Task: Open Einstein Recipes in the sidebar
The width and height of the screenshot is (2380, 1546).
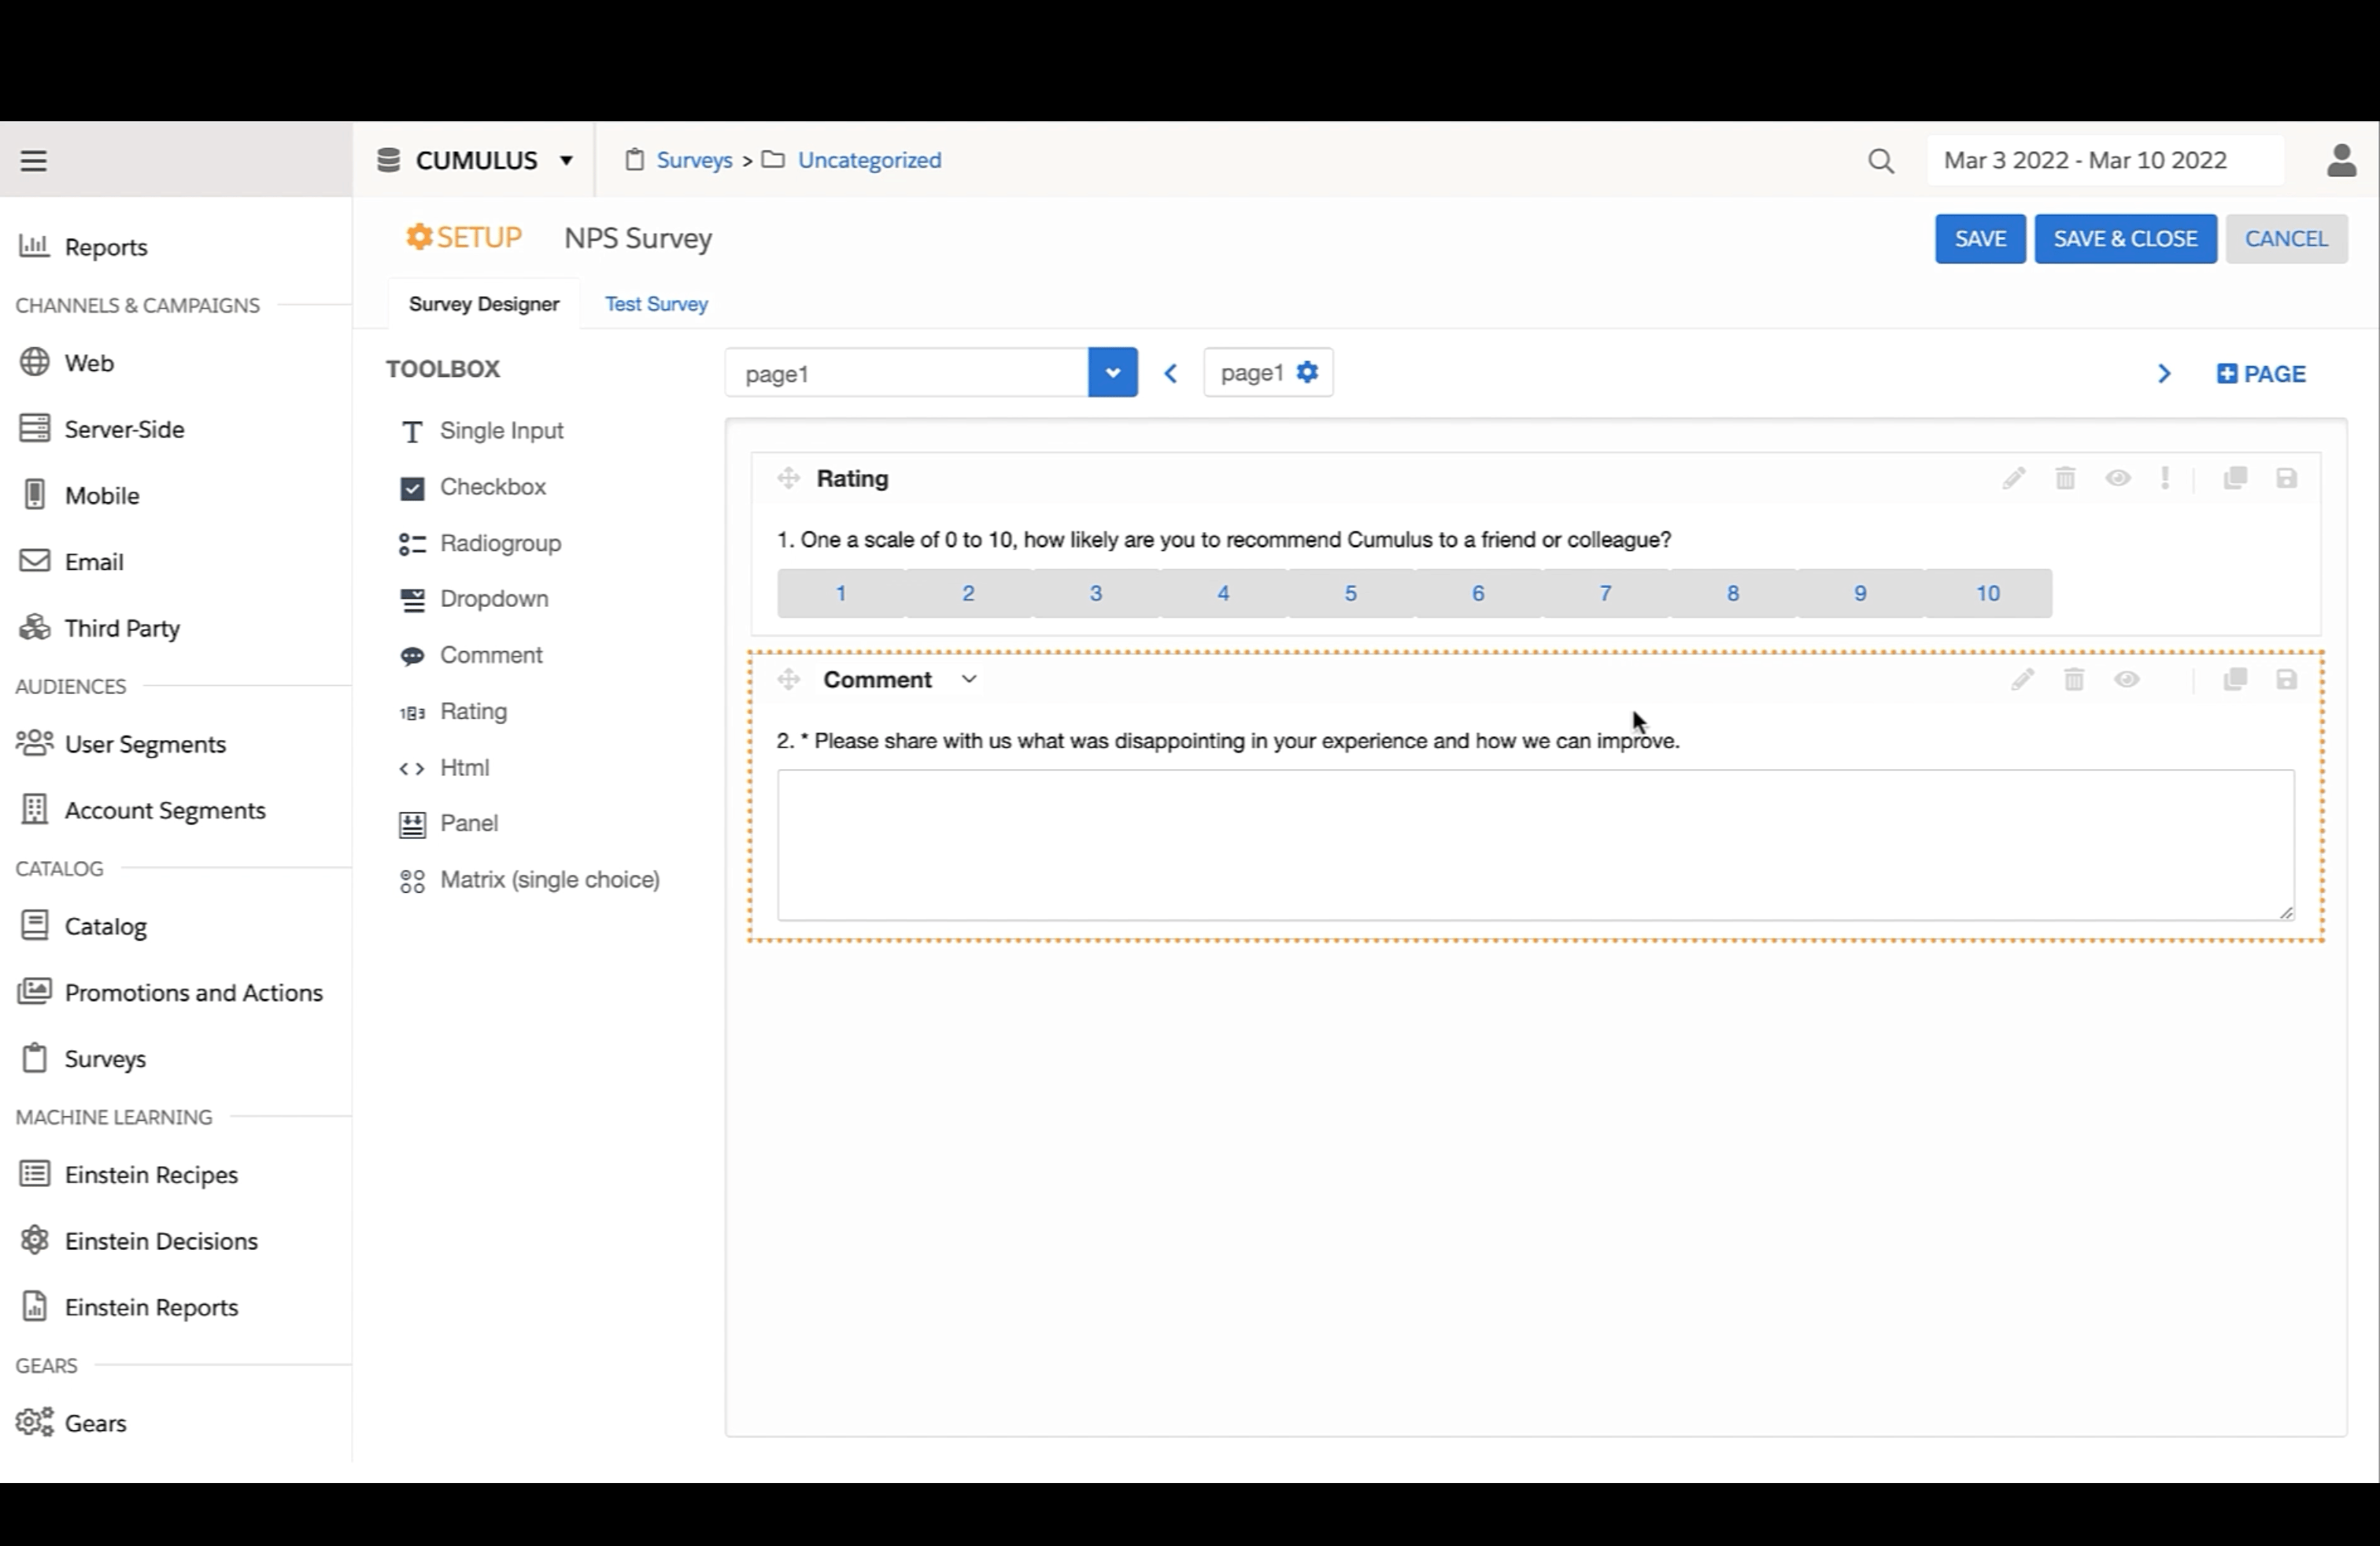Action: 151,1174
